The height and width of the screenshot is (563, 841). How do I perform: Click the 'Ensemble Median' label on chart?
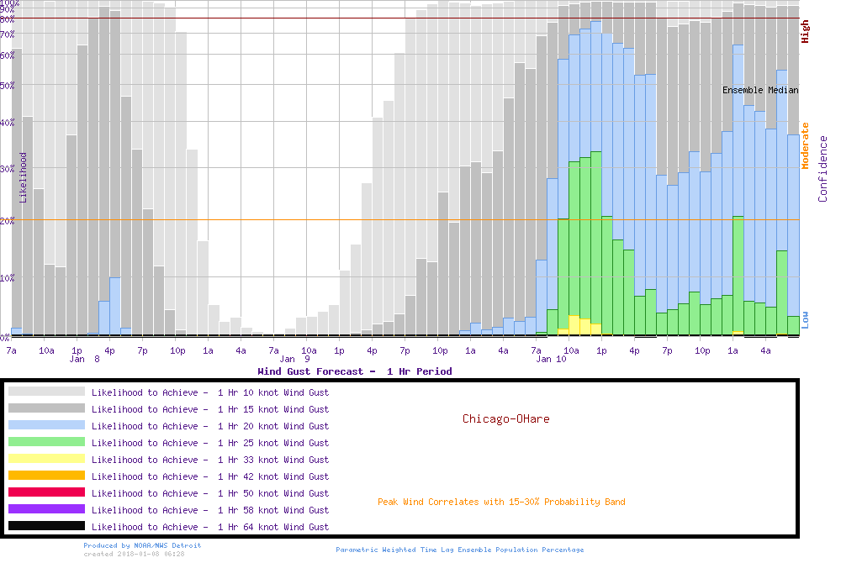point(760,90)
